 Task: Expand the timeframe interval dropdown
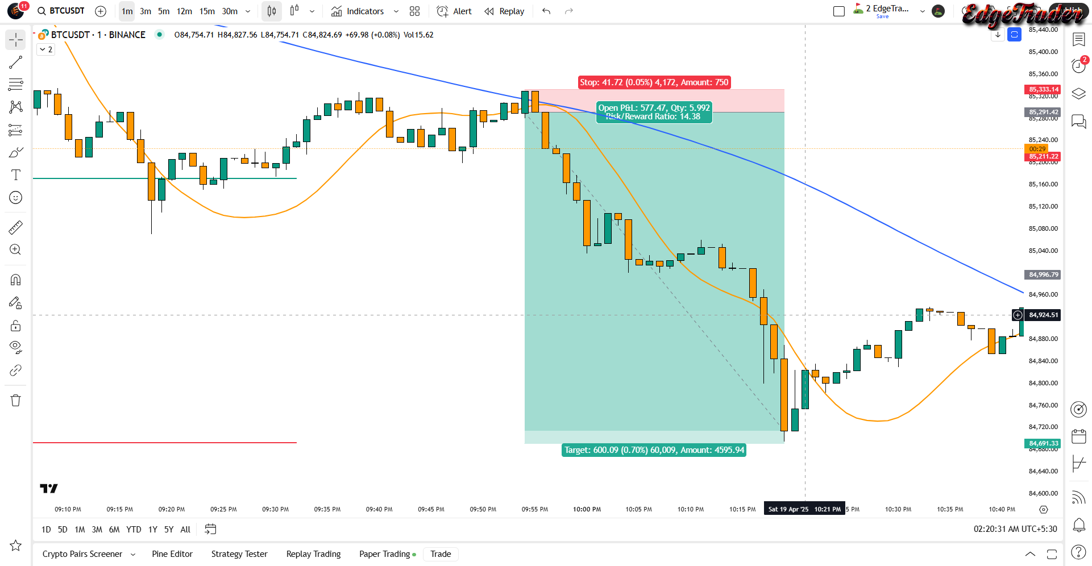248,11
